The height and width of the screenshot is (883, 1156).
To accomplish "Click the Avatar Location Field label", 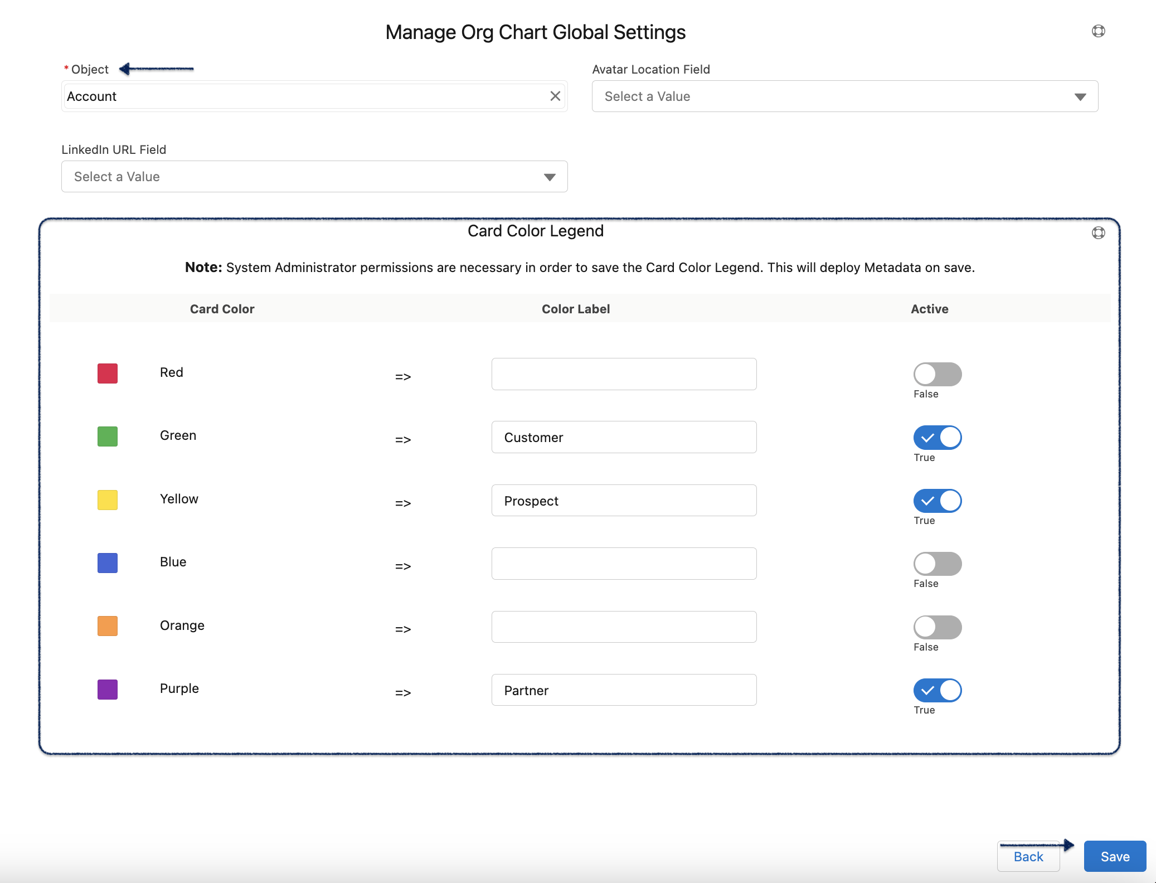I will coord(651,69).
